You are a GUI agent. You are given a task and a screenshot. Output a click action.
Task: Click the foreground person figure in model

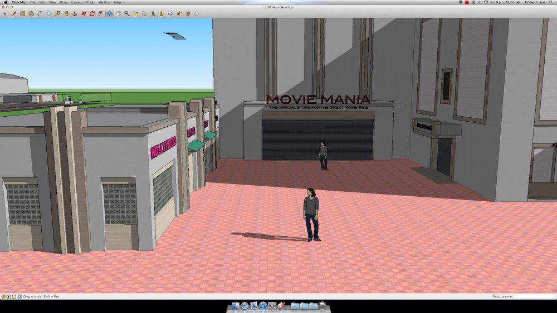pyautogui.click(x=311, y=215)
